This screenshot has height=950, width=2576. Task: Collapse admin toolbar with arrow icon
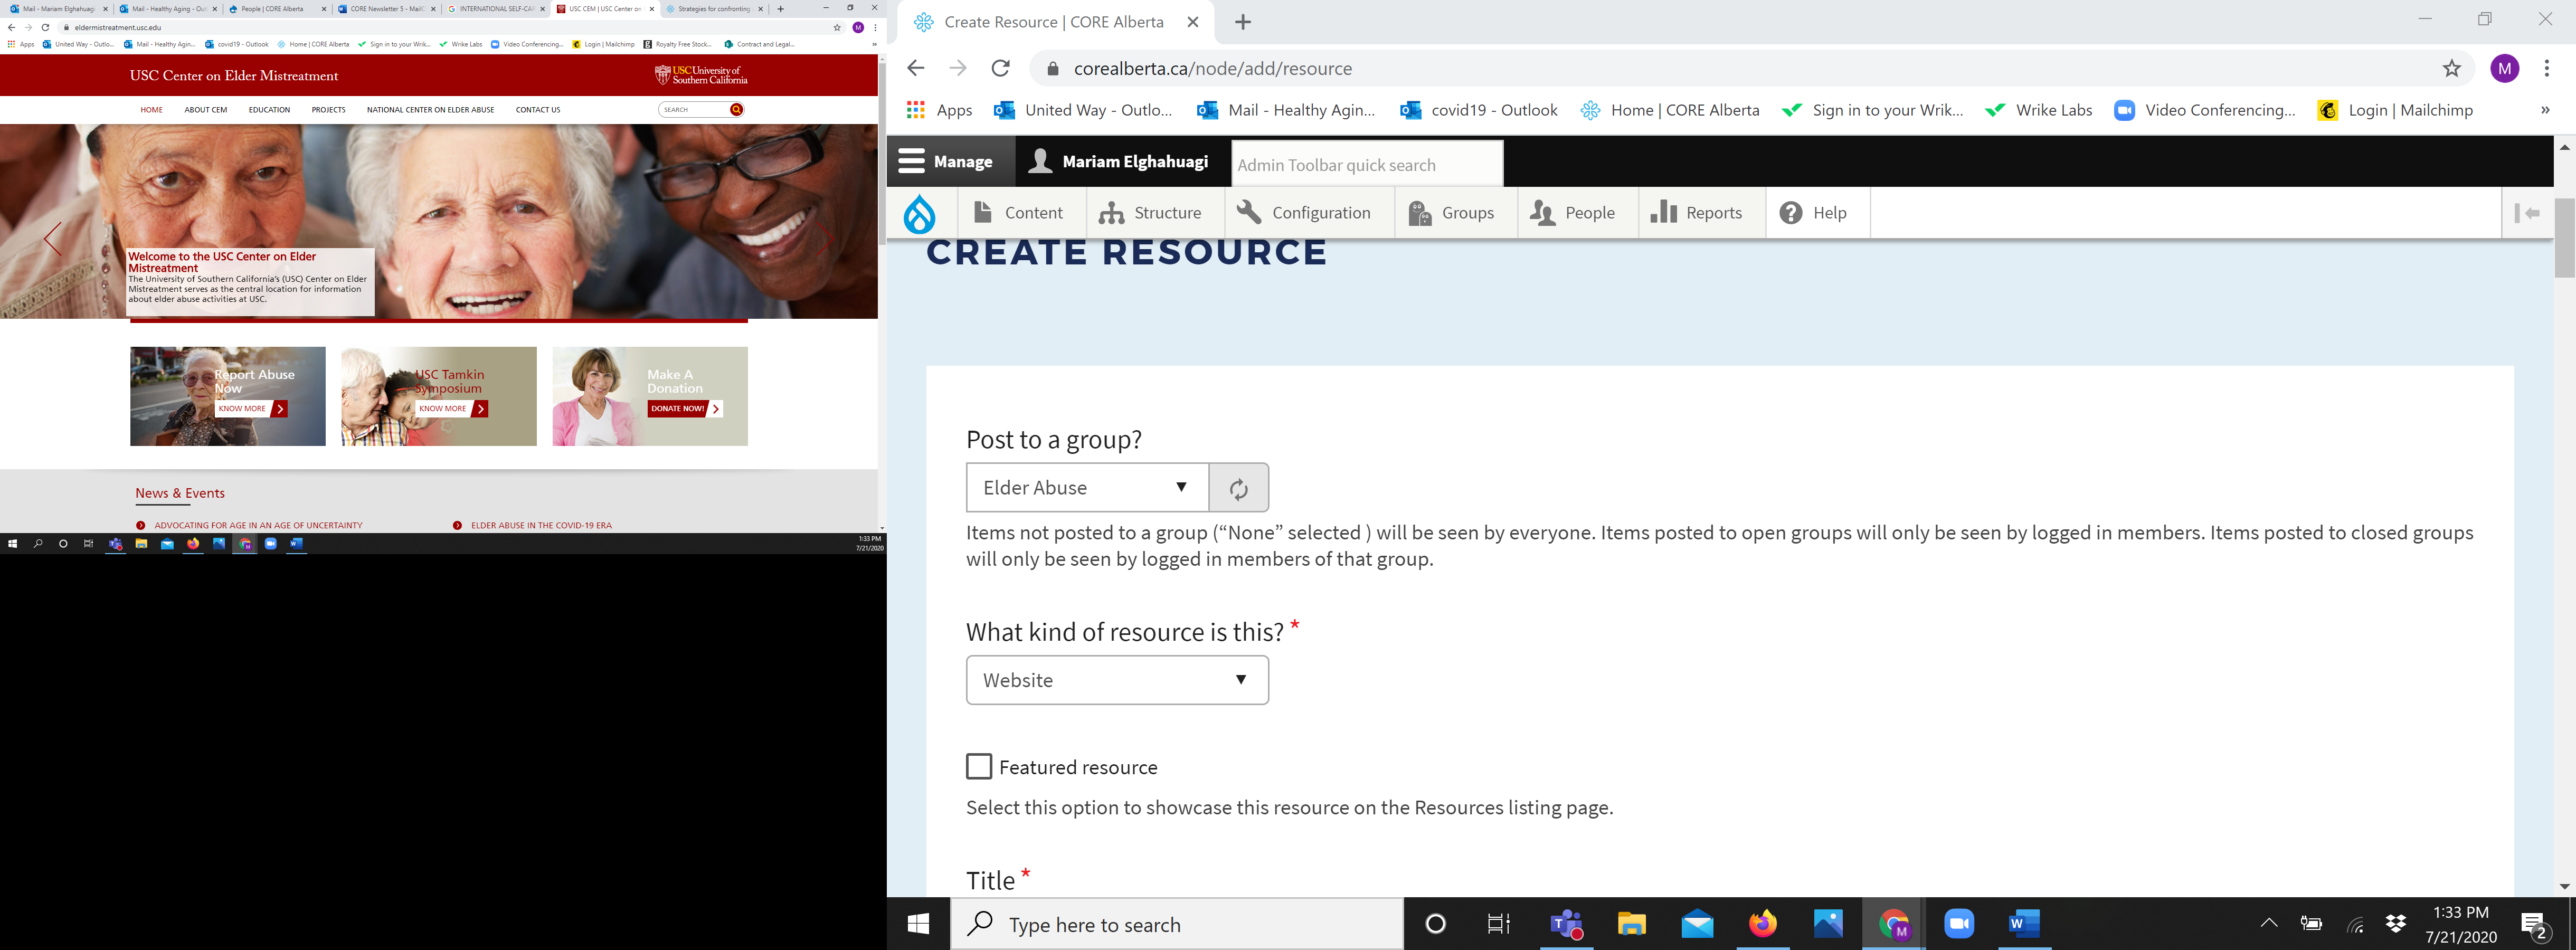pos(2527,213)
